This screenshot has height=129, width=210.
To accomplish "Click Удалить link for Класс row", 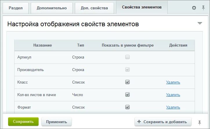I will (173, 82).
